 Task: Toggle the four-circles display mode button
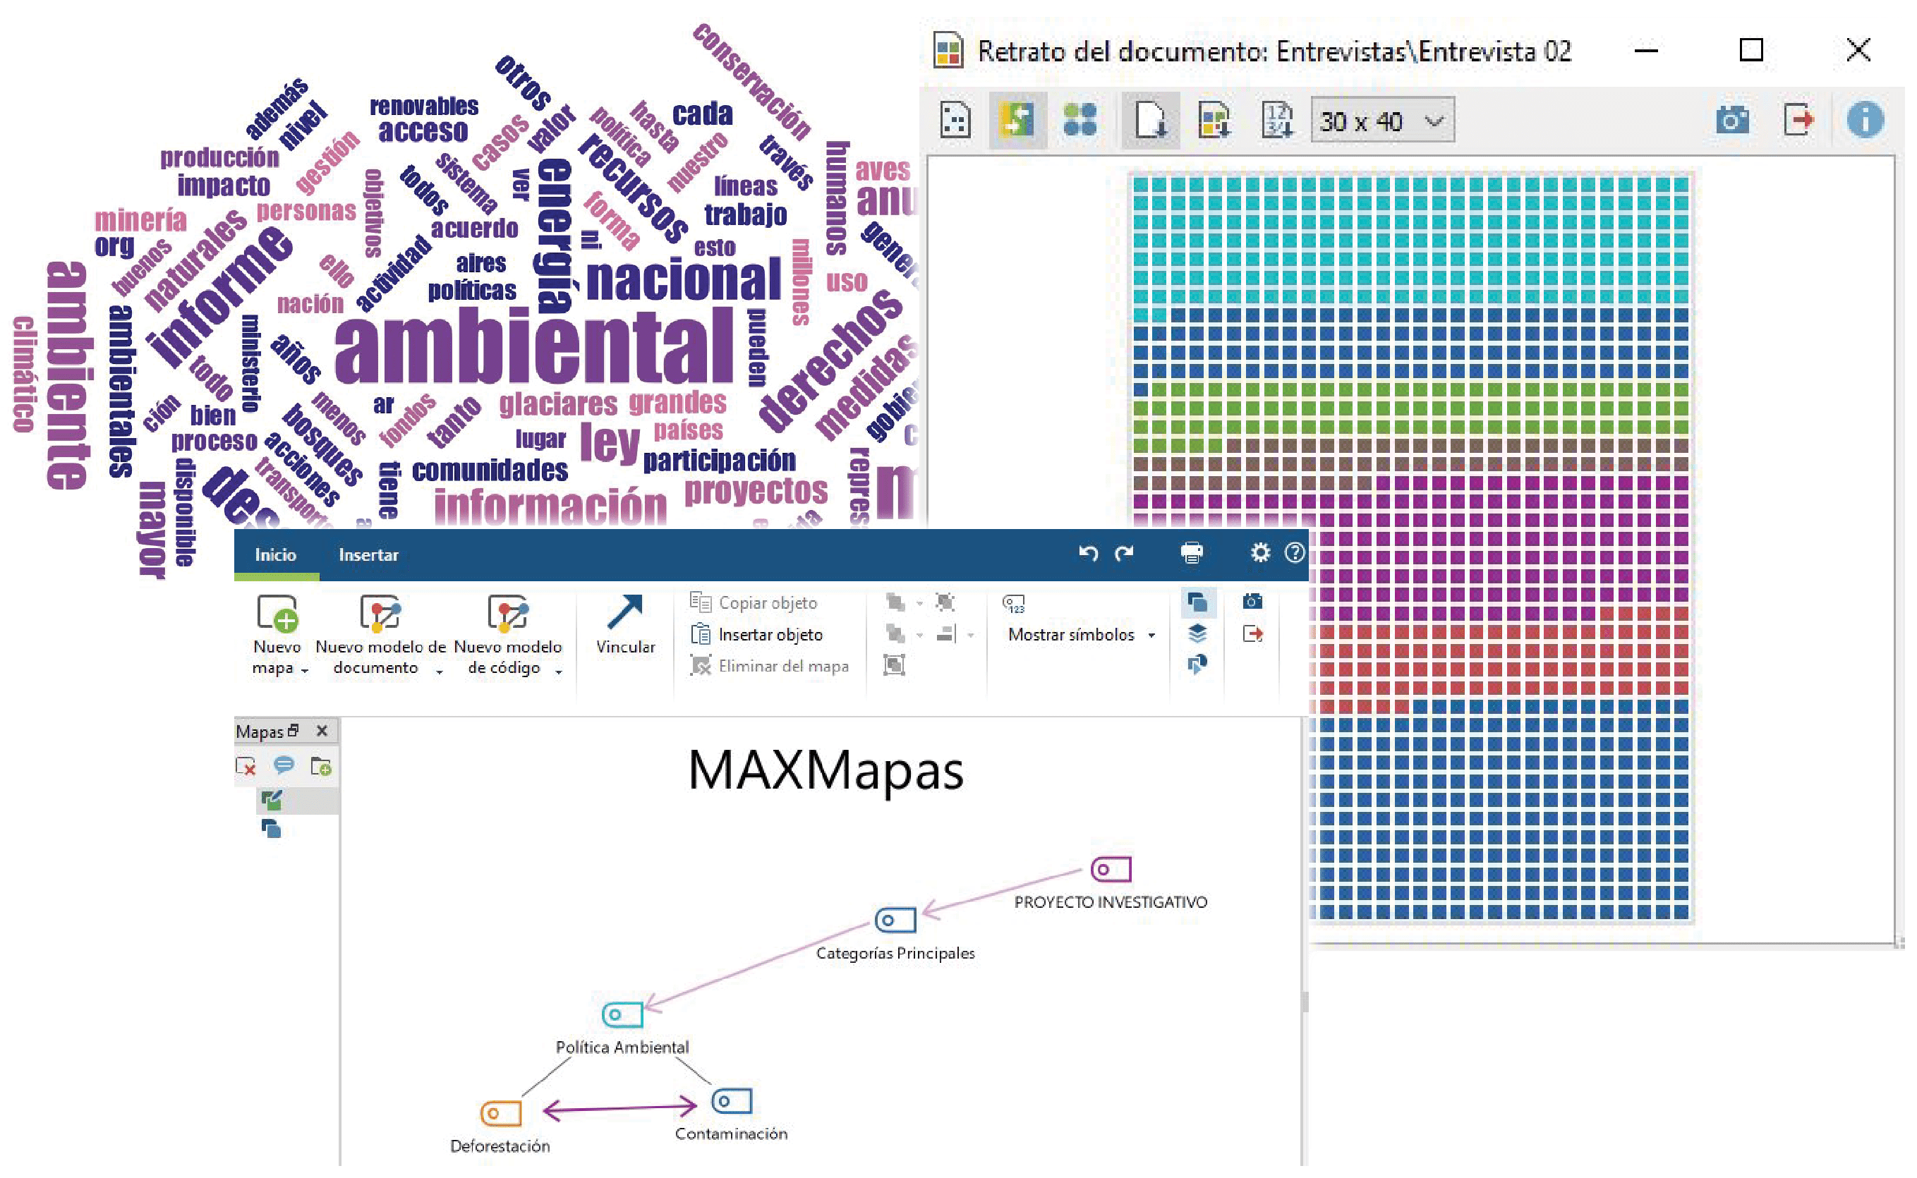[1080, 121]
